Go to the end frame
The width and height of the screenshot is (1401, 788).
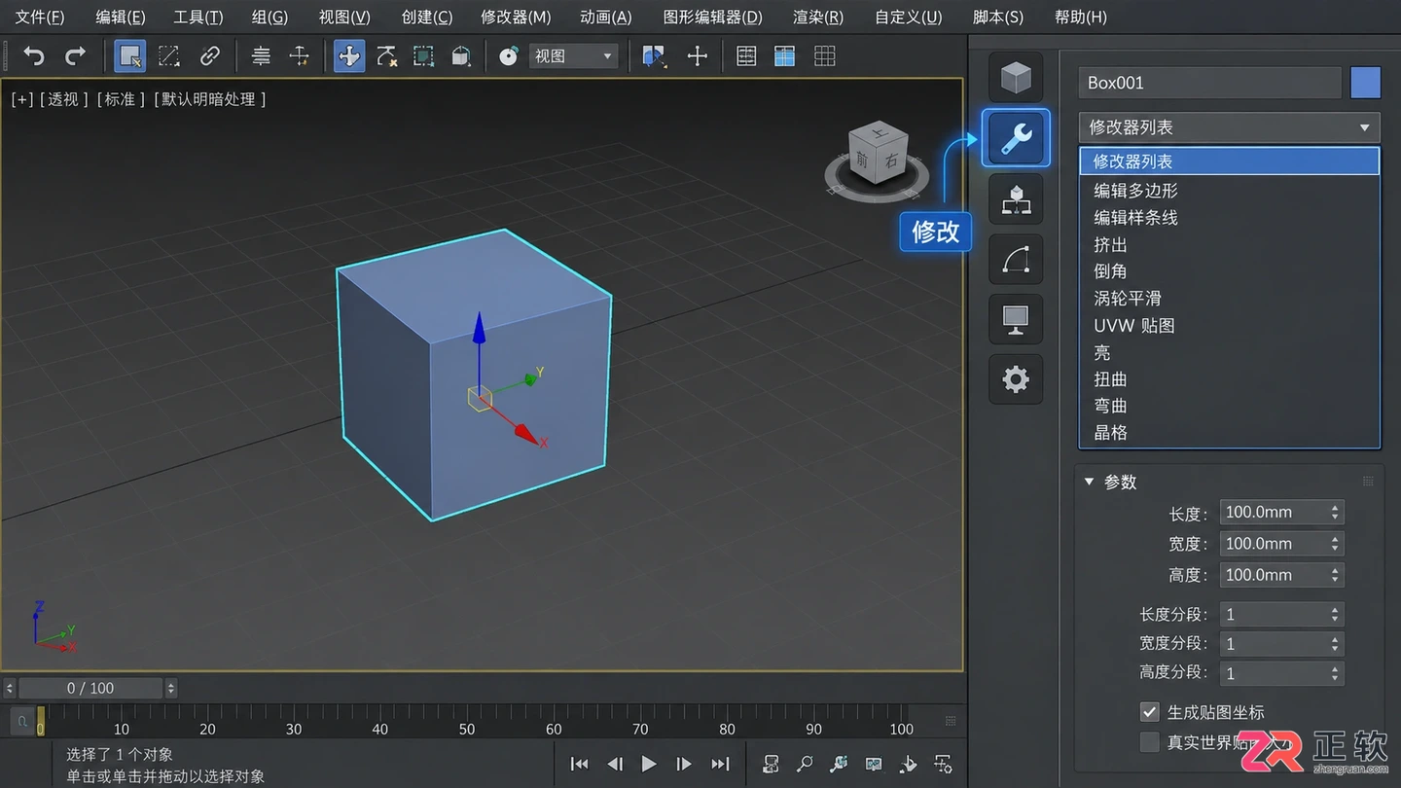[x=720, y=764]
